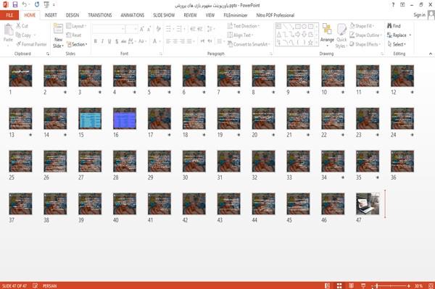The image size is (435, 289).
Task: Toggle Justify alignment
Action: [x=189, y=41]
